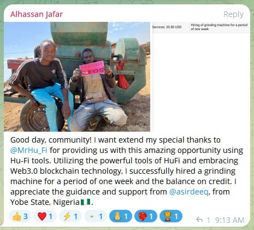Click the message text starting 'Good day, community!'
This screenshot has width=254, height=230.
coord(127,171)
